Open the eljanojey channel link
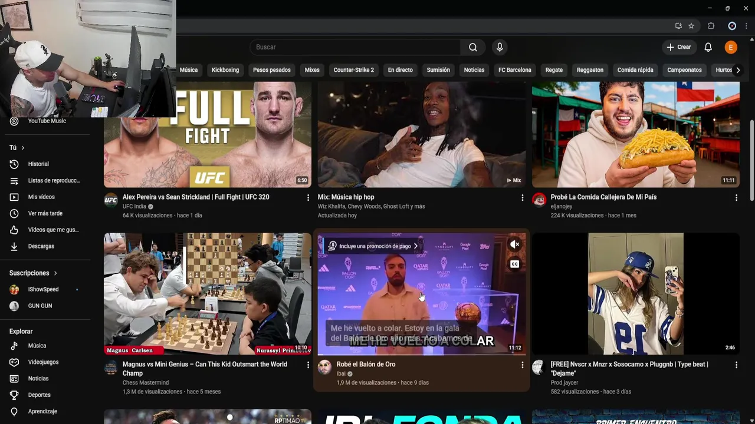Screen dimensions: 755x424 pos(562,207)
